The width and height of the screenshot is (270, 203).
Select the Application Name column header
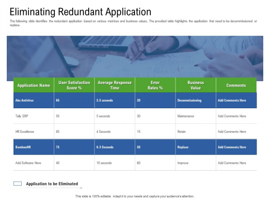34,85
